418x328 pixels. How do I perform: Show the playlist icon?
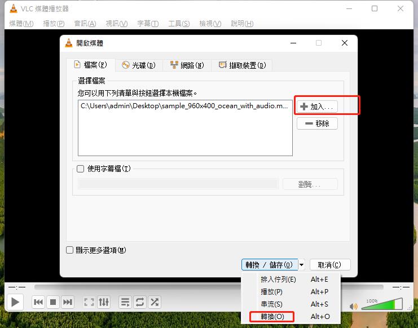[x=125, y=302]
